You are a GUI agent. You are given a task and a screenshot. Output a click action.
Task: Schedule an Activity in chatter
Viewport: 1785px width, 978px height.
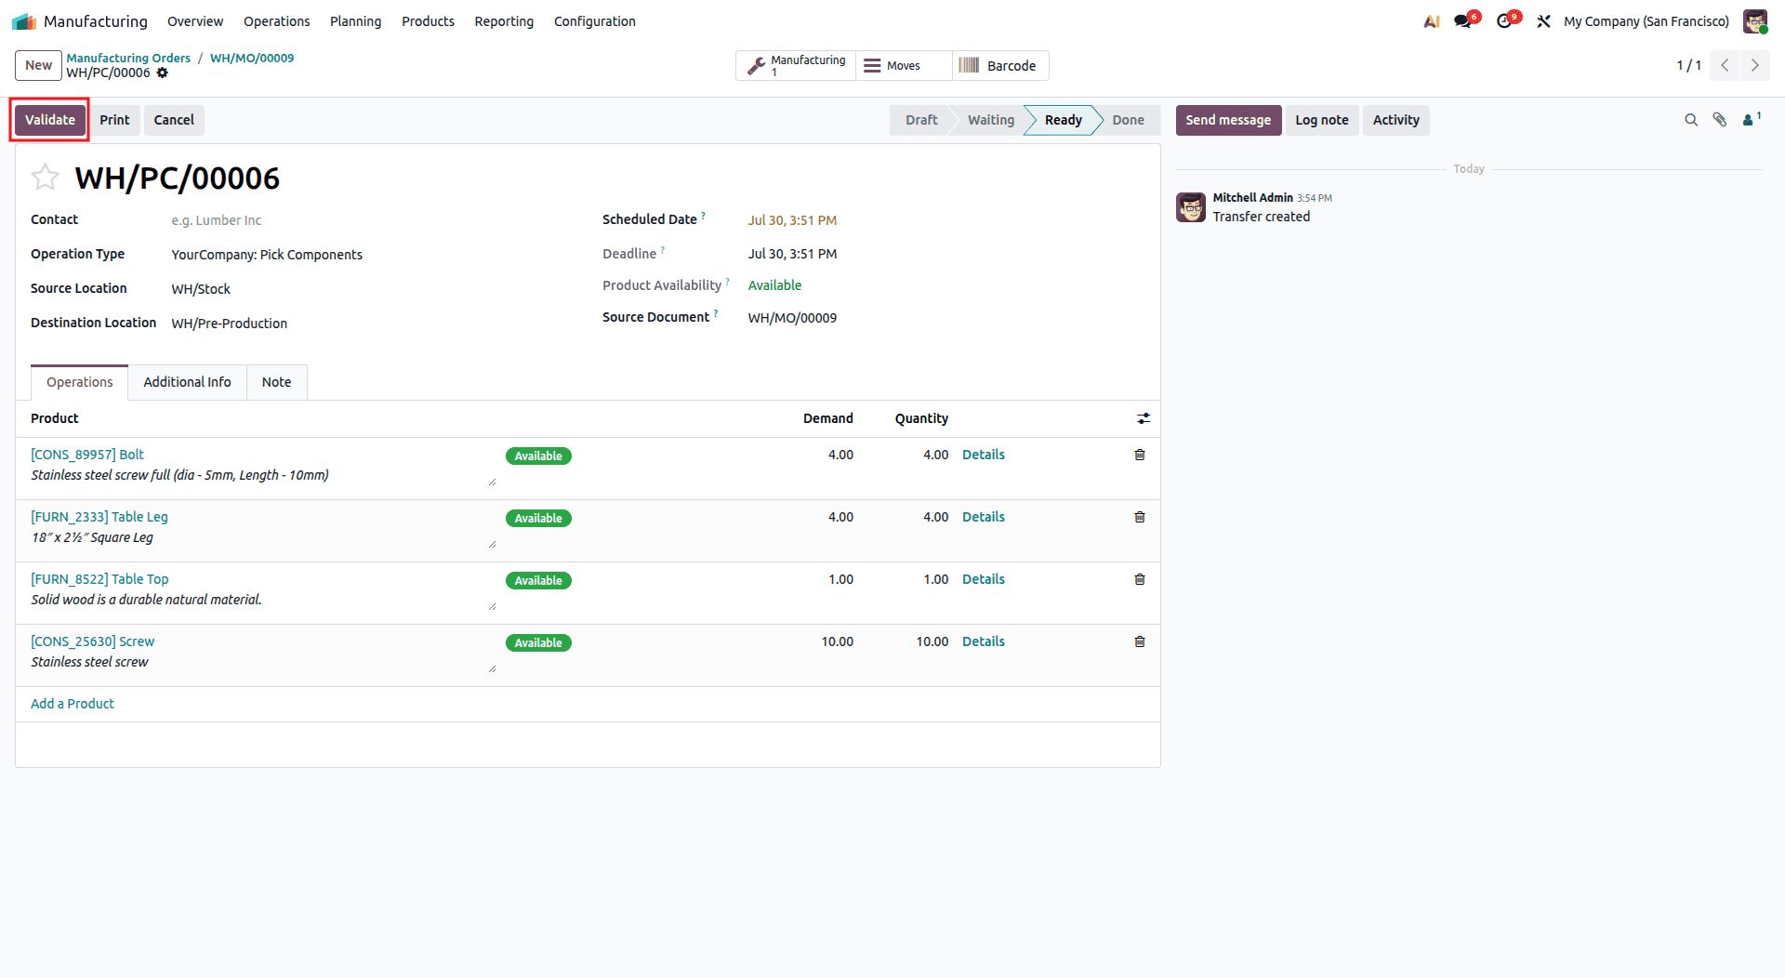(x=1395, y=120)
